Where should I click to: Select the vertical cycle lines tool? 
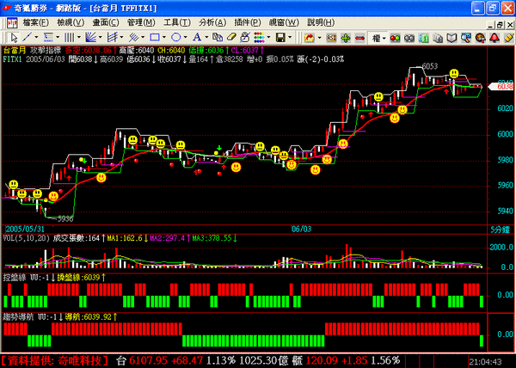(69, 38)
